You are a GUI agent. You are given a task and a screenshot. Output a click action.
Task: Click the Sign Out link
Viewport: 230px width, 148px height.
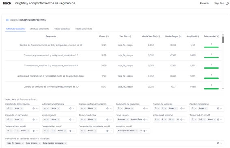pos(219,3)
